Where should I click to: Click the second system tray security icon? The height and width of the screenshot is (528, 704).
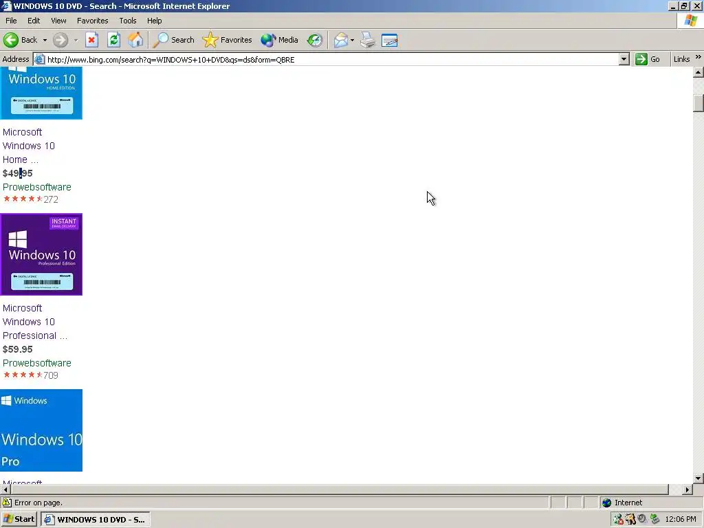click(630, 520)
